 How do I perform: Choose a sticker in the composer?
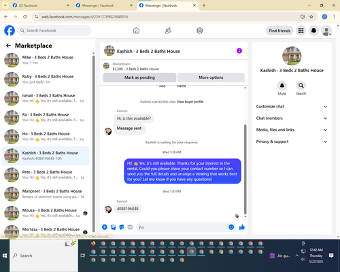(x=122, y=227)
